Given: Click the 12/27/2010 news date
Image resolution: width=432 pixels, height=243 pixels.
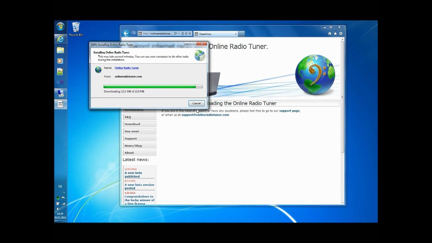Looking at the screenshot, I should click(131, 169).
